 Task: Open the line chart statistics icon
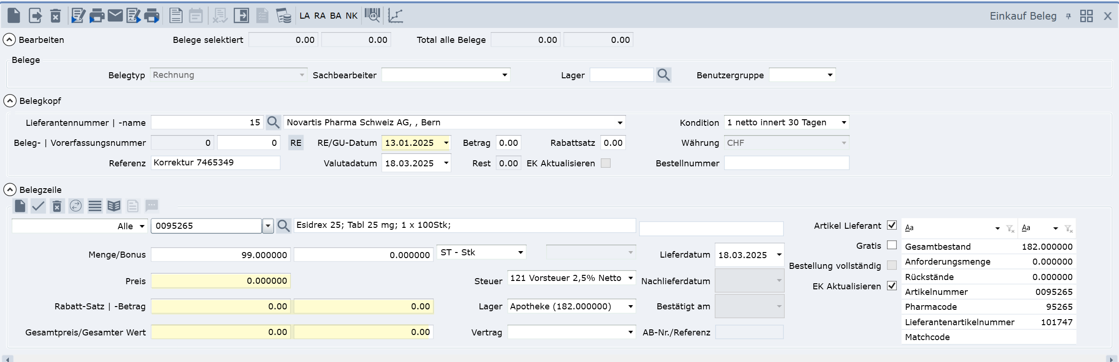point(395,15)
